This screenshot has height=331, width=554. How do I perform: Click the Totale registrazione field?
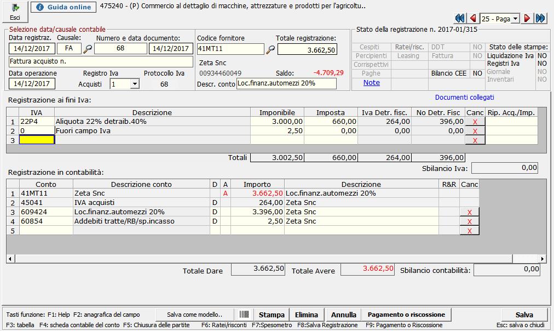(x=308, y=49)
